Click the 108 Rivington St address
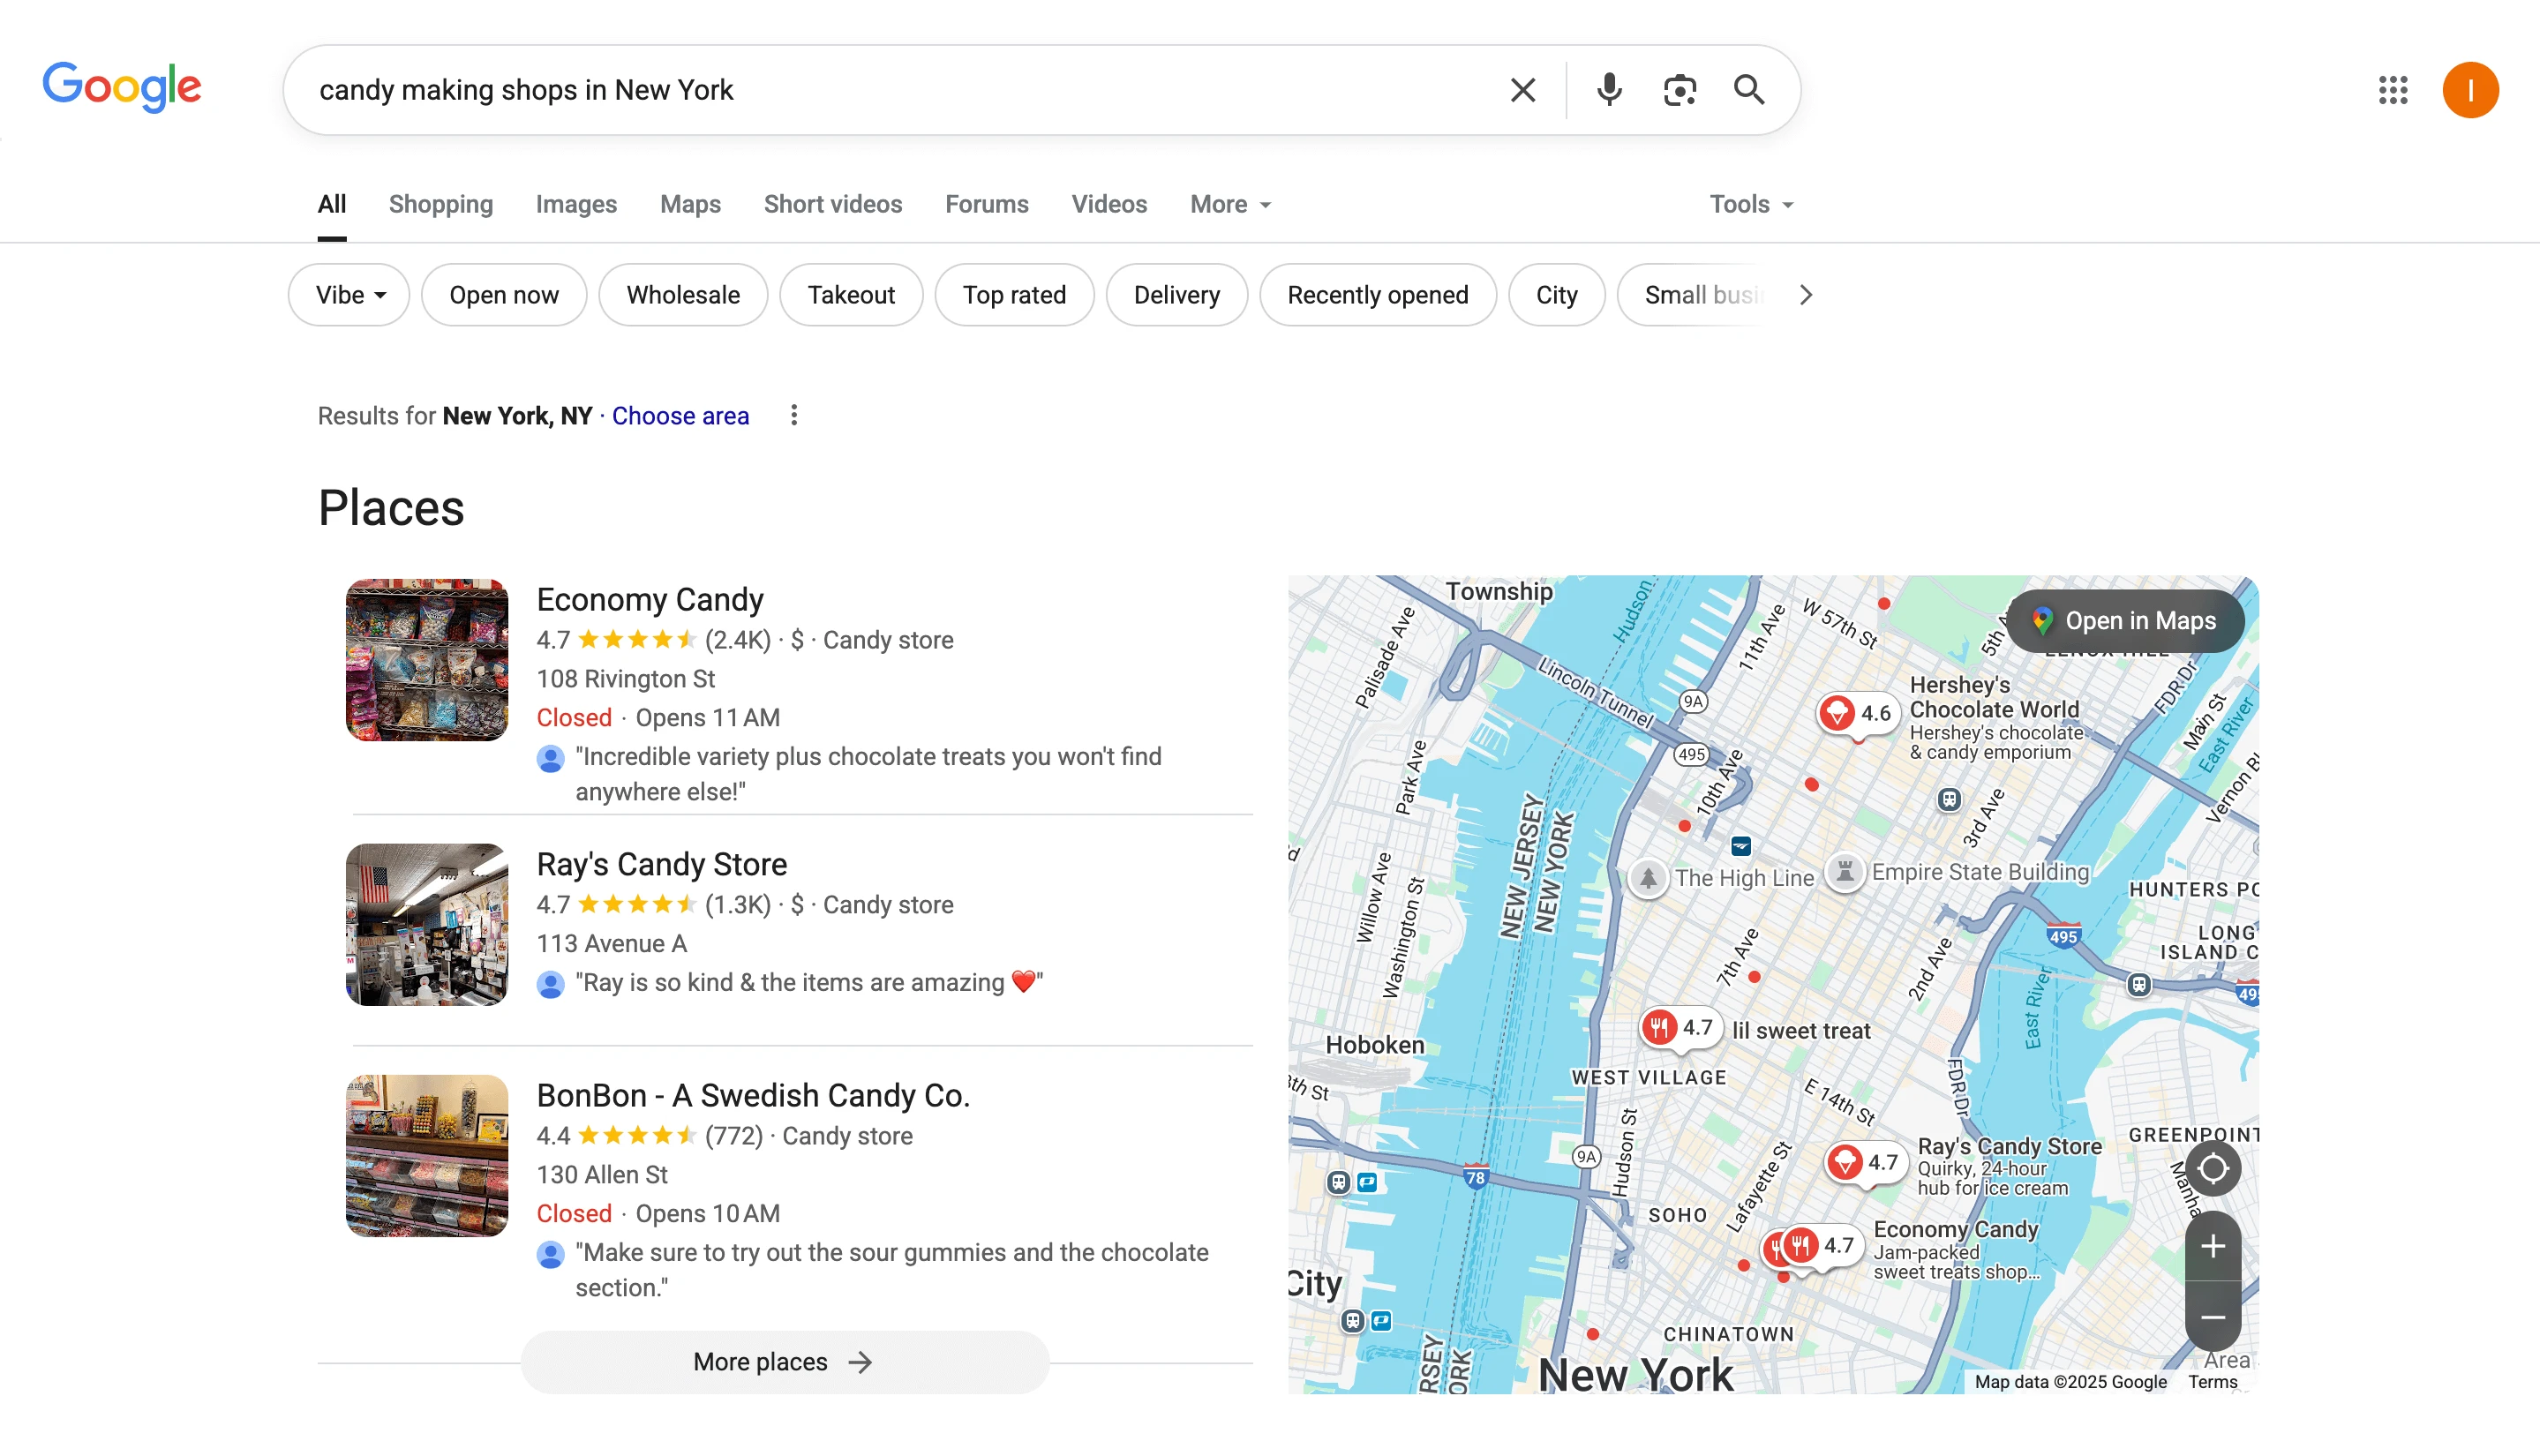2540x1456 pixels. point(626,679)
